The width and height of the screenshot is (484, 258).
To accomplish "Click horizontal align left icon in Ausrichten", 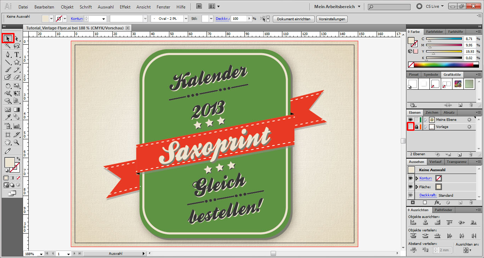I will (413, 223).
